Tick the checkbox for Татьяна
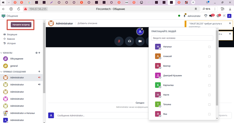 209,104
